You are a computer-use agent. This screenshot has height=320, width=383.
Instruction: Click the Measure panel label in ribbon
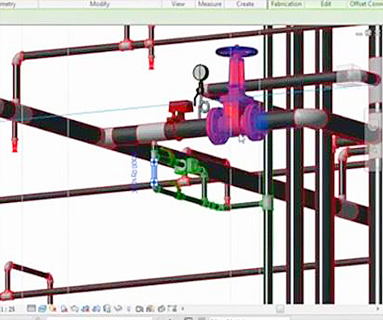coord(210,4)
